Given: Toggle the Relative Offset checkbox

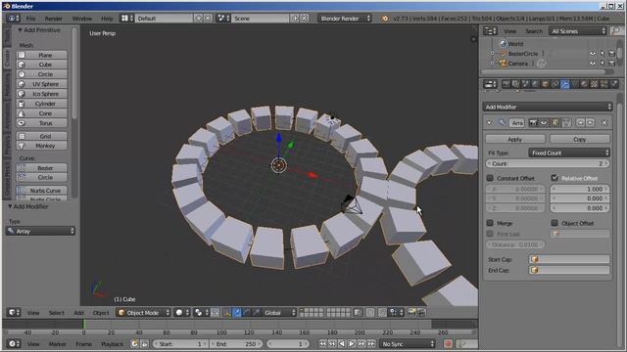Looking at the screenshot, I should point(555,178).
